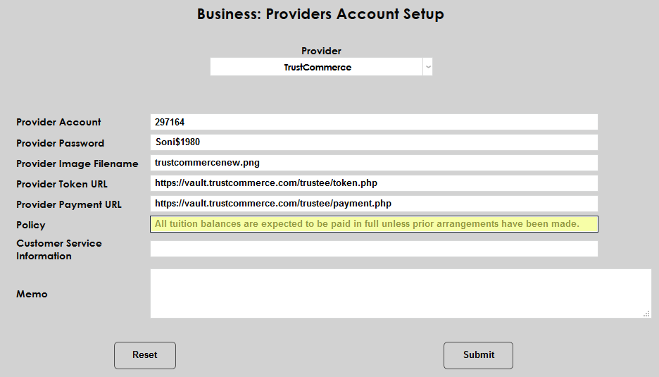
Task: Click the Provider Account label
Action: pyautogui.click(x=58, y=122)
